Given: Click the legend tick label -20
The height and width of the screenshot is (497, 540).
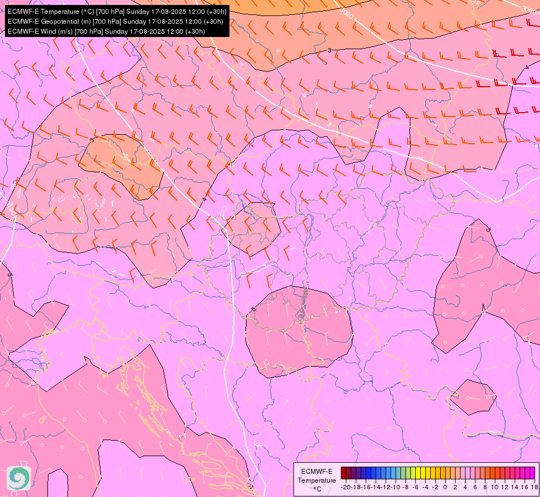Looking at the screenshot, I should [x=346, y=488].
